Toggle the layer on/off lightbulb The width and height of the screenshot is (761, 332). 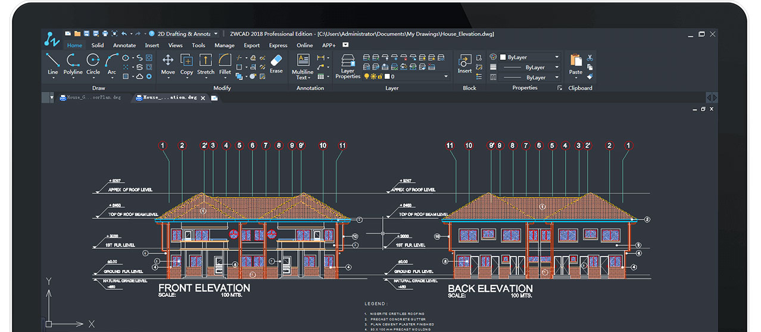367,77
